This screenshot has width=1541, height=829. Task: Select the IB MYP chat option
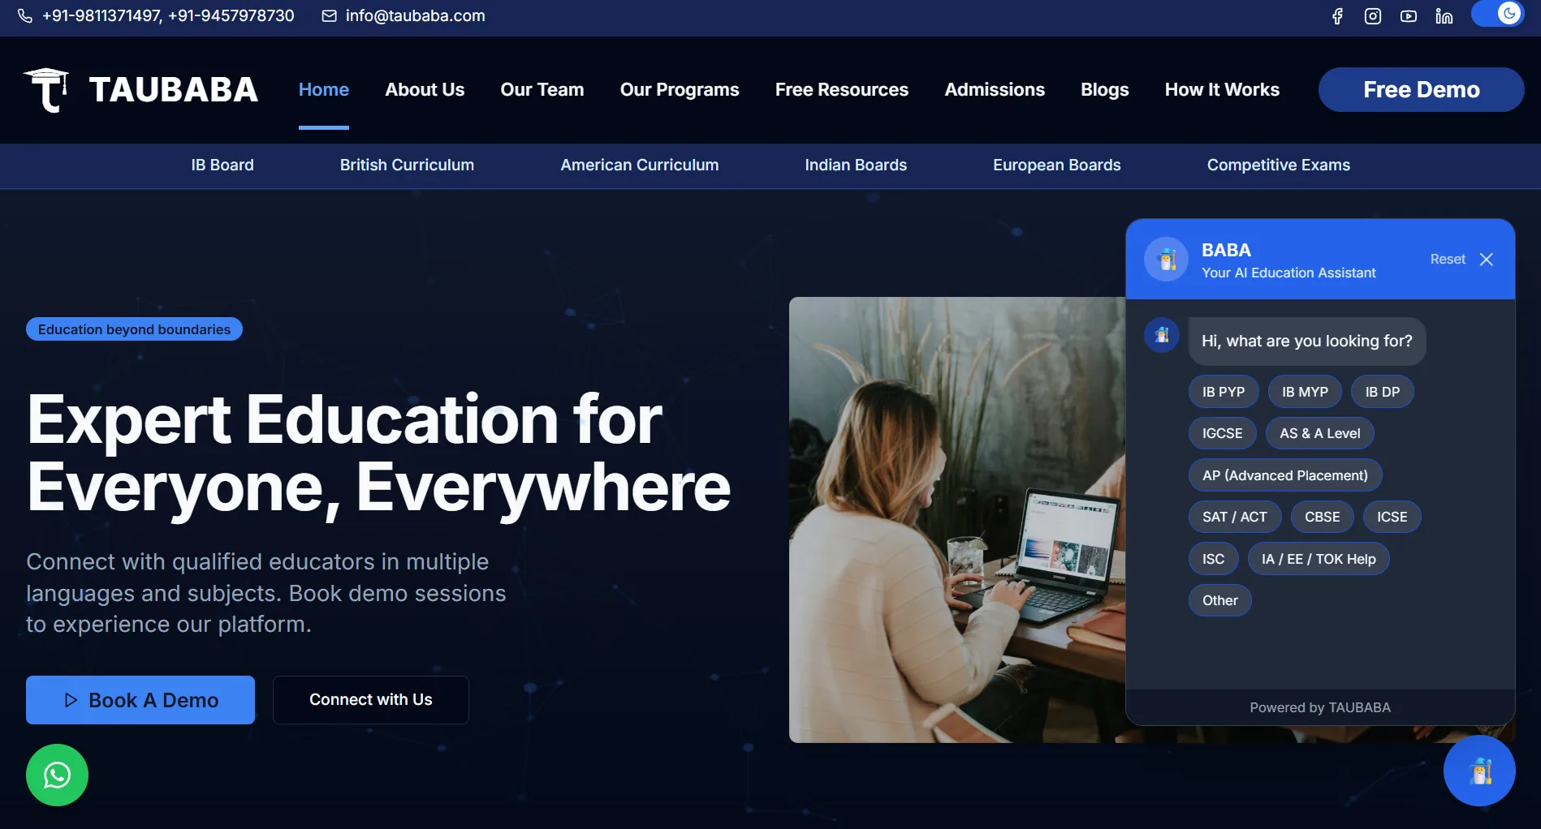click(1305, 392)
